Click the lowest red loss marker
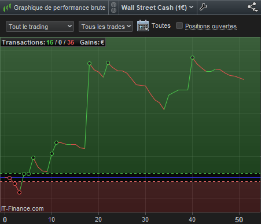The image size is (261, 224). tap(19, 192)
